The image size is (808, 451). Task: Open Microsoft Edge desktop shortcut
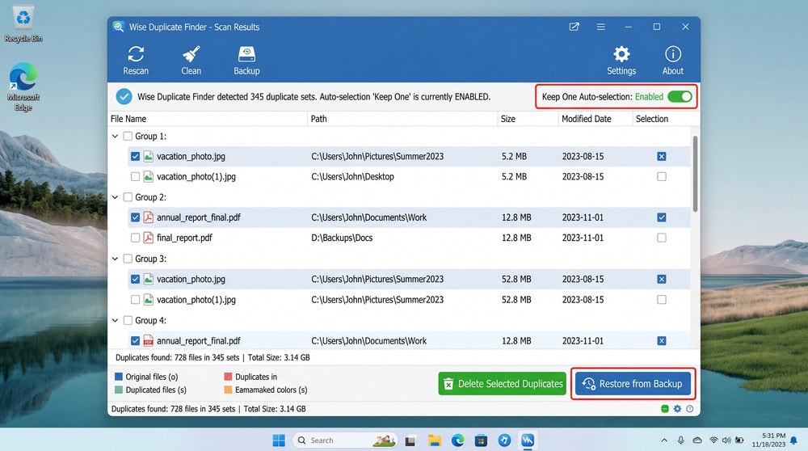click(23, 86)
